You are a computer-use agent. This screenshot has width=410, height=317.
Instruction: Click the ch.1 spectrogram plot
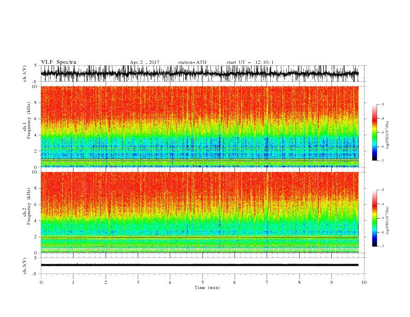tap(199, 126)
